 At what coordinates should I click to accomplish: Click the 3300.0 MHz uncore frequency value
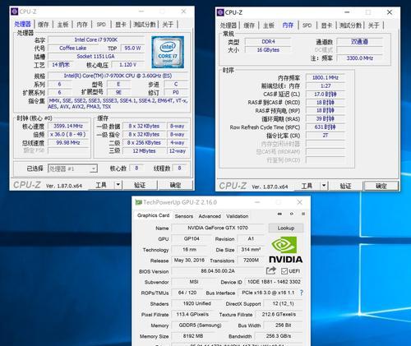[359, 58]
